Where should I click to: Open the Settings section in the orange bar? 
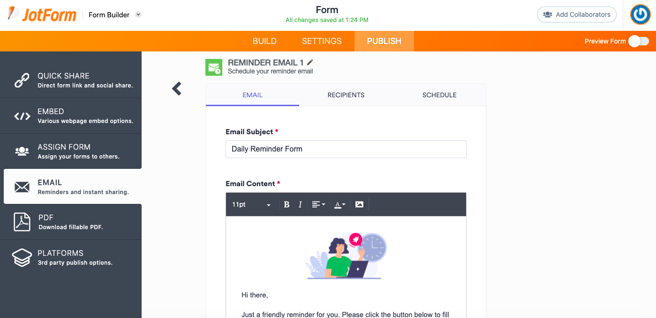pyautogui.click(x=321, y=41)
